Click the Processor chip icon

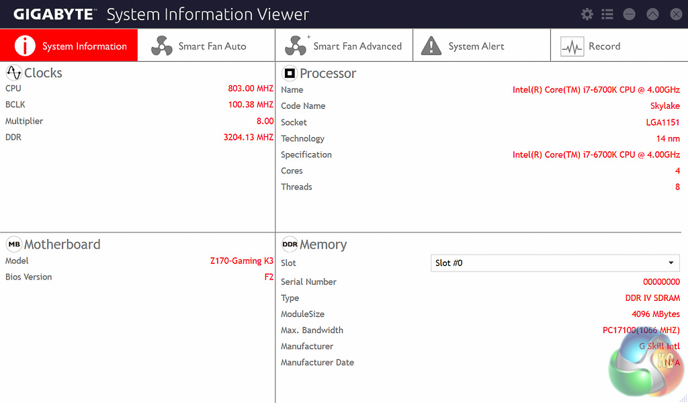[x=290, y=73]
